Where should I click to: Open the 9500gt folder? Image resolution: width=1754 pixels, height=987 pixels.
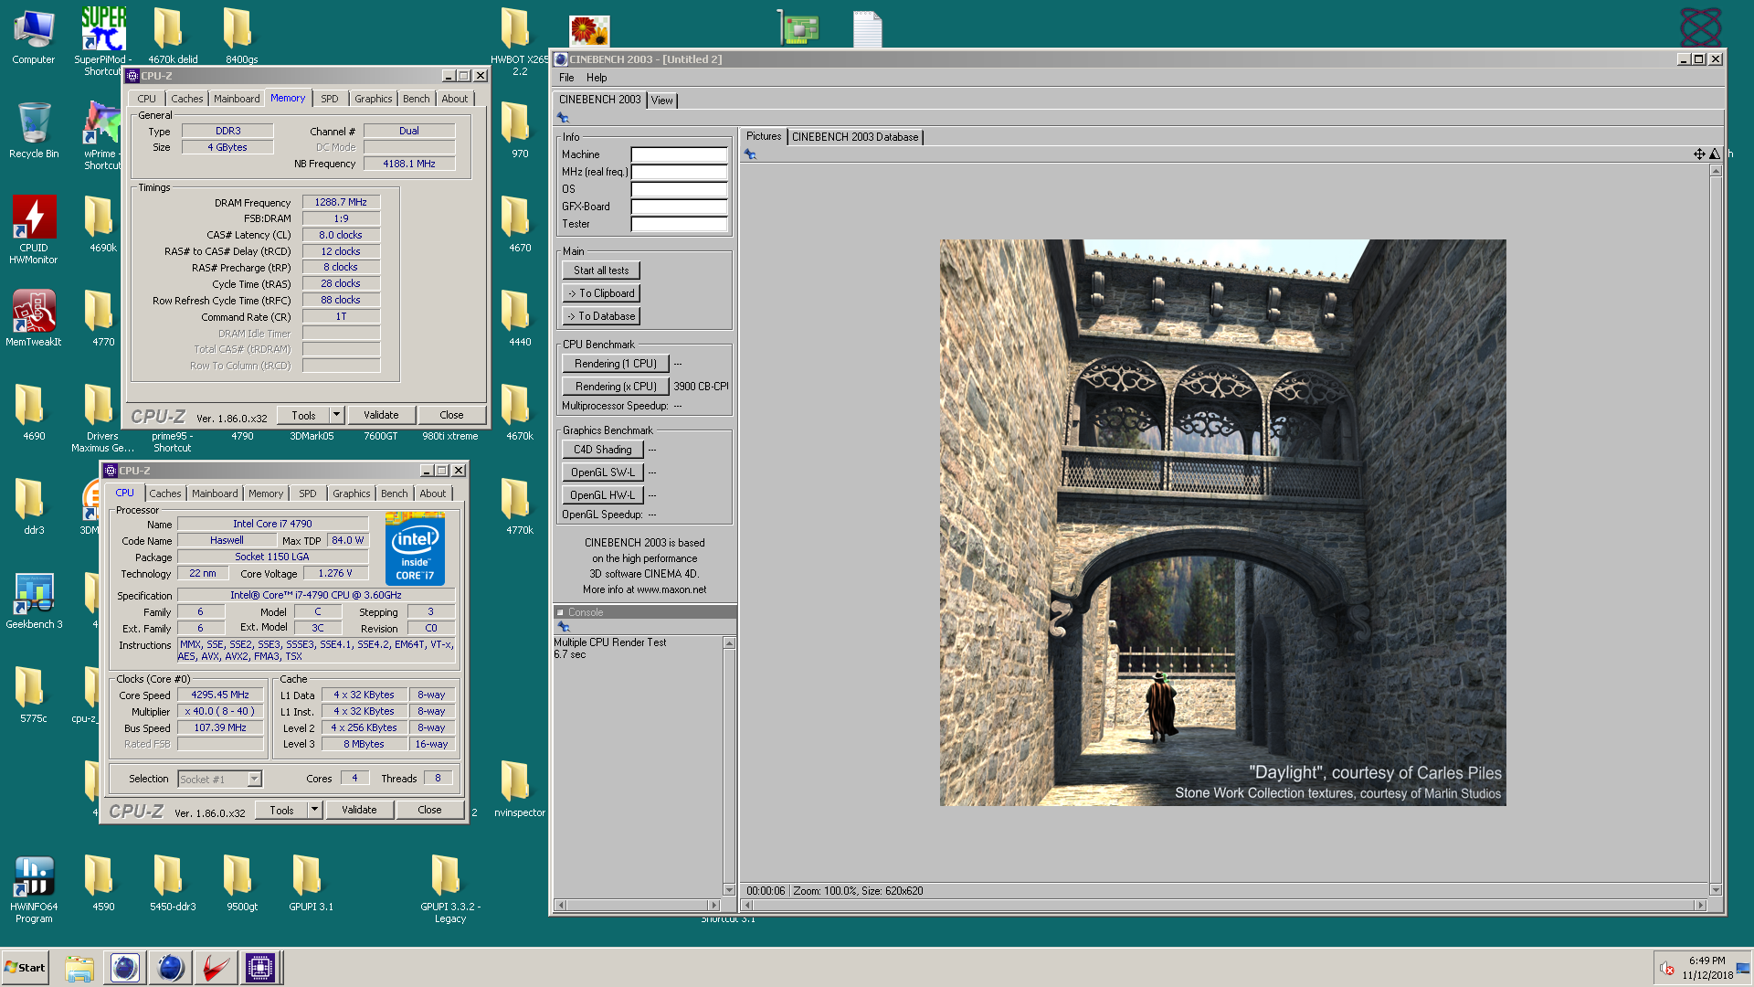coord(242,883)
